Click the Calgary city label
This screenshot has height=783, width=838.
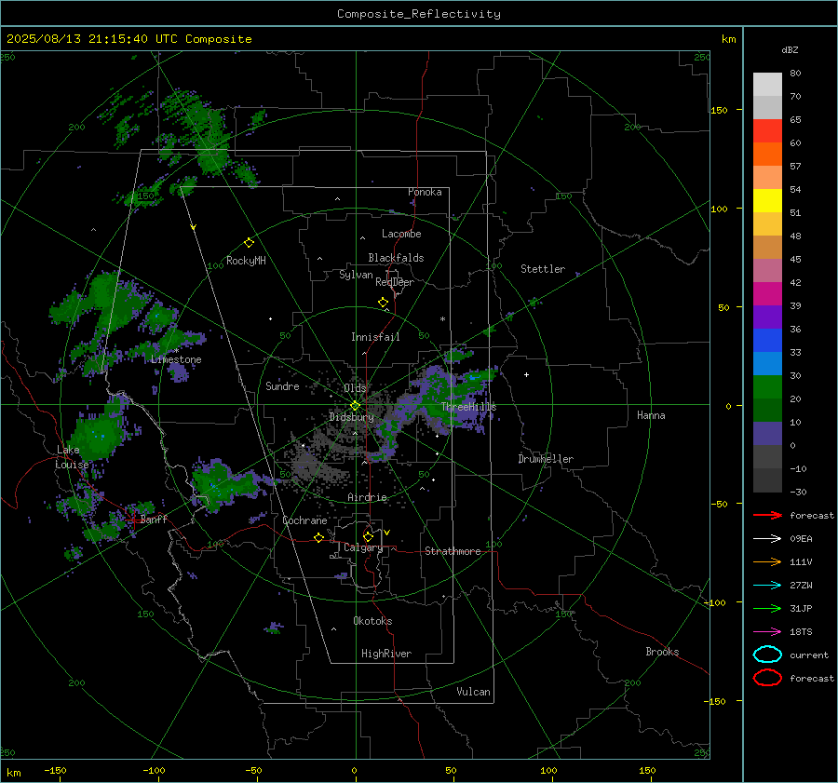tap(363, 547)
